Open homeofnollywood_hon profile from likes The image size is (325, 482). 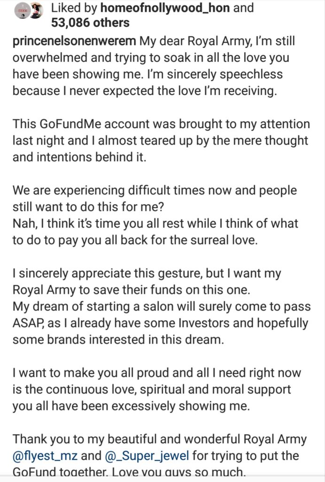[x=165, y=8]
